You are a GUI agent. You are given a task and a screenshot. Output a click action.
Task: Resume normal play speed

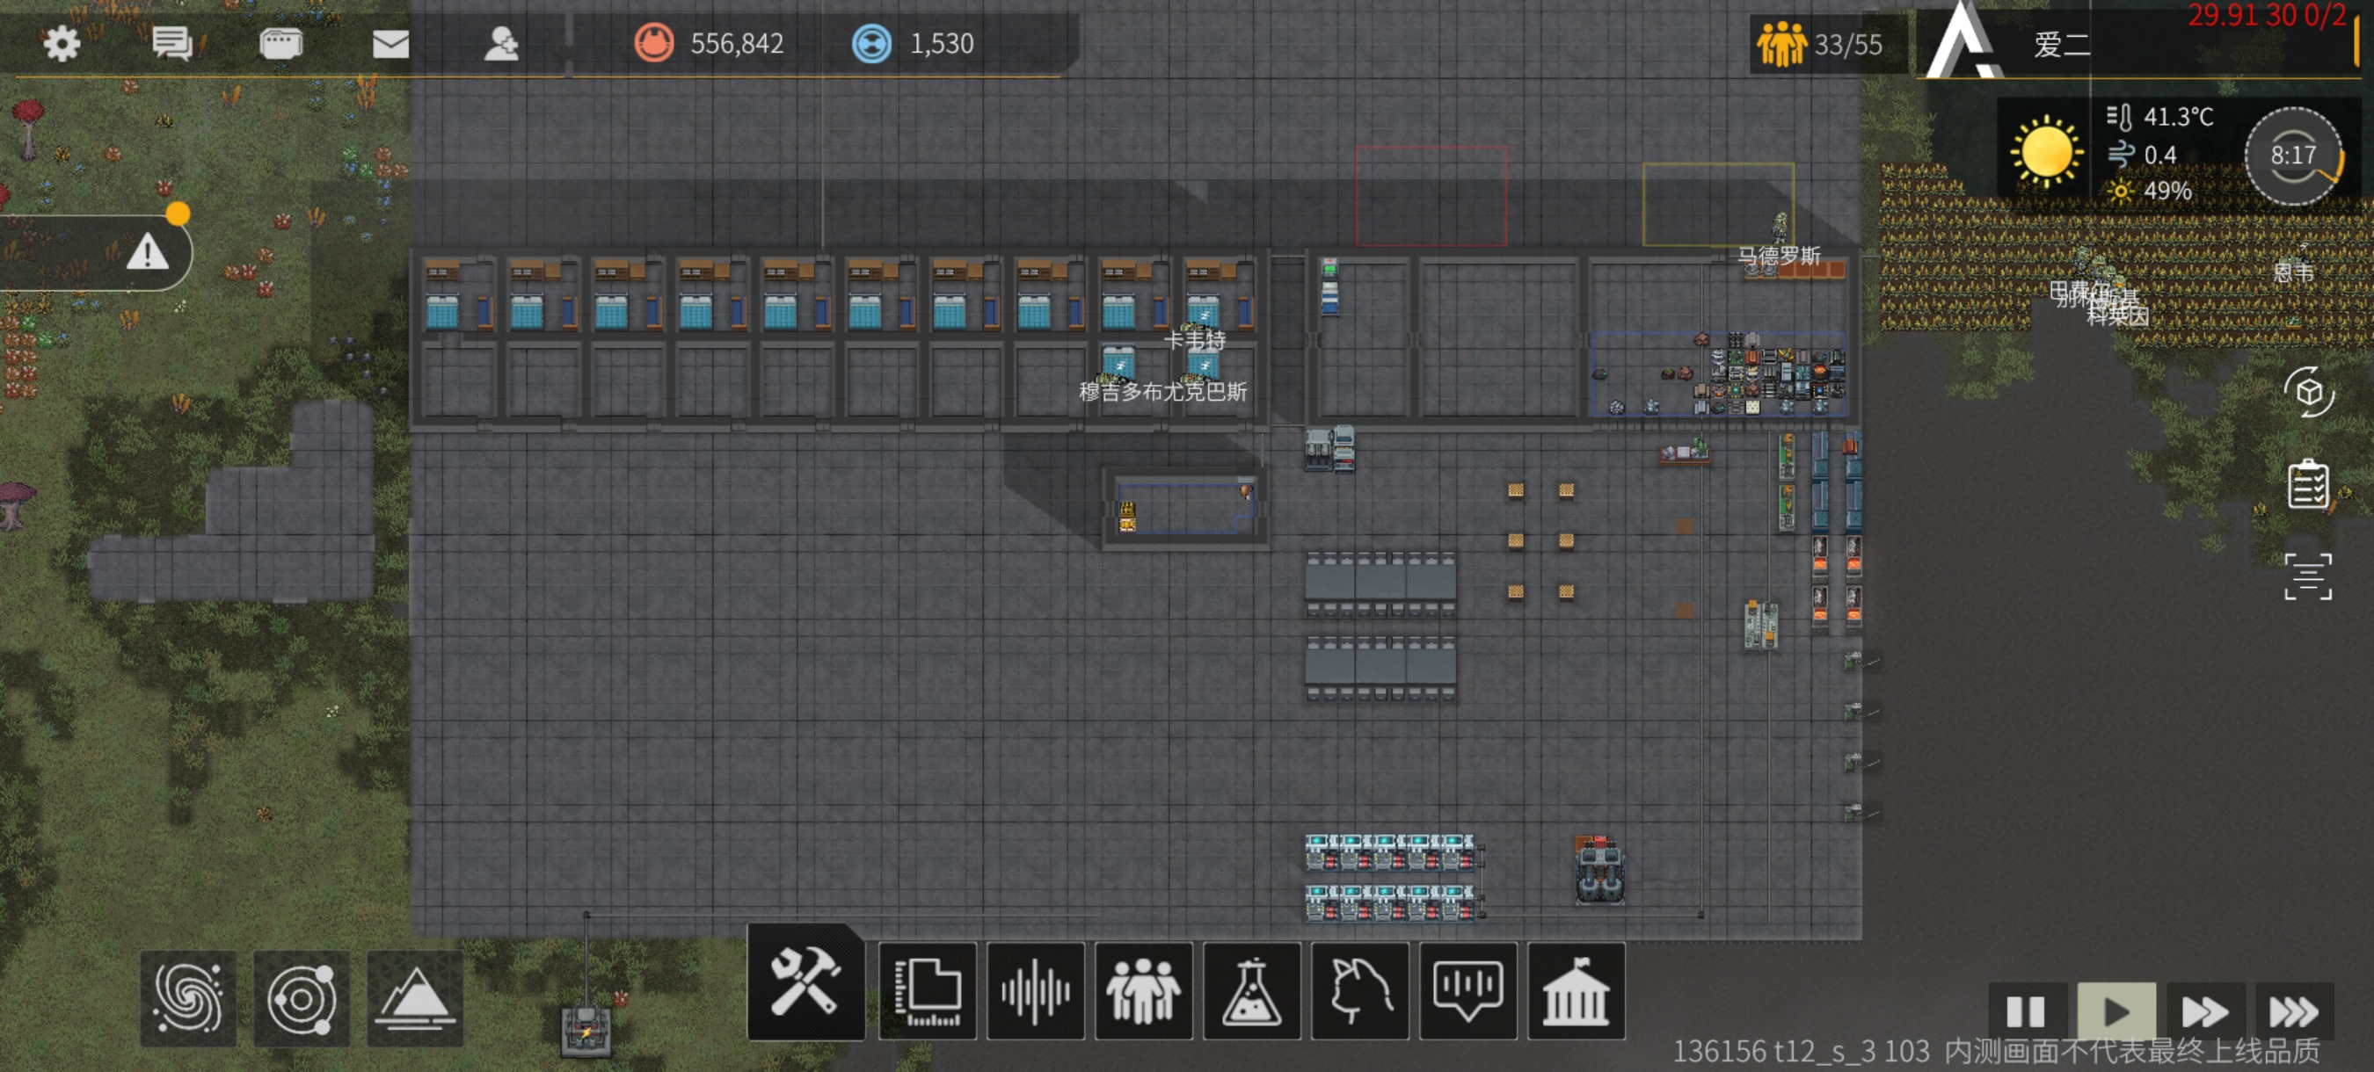(x=2116, y=1011)
